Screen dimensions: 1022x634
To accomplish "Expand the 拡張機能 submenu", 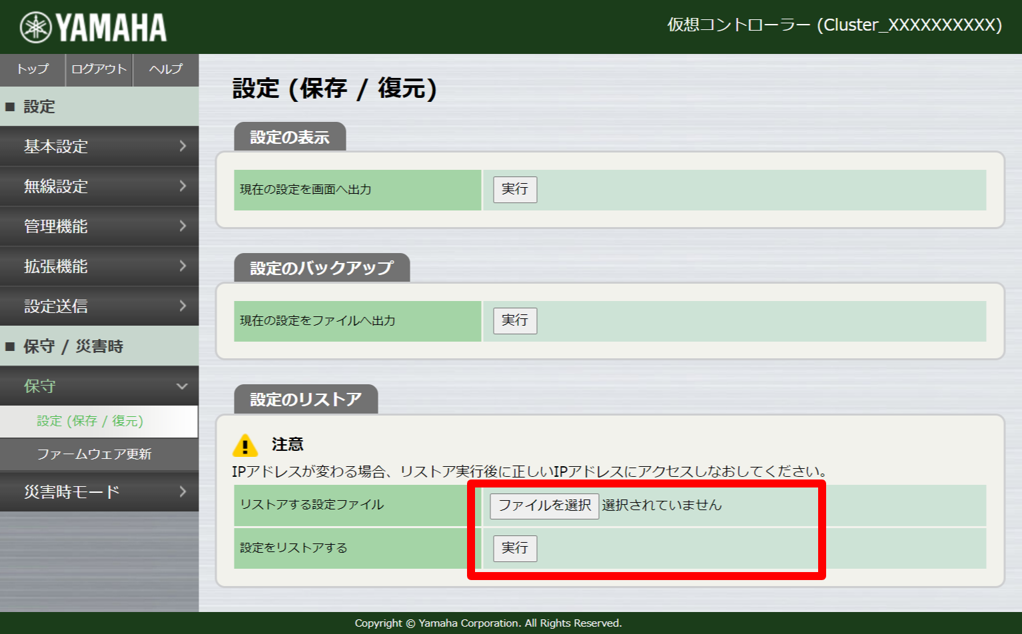I will click(x=99, y=266).
